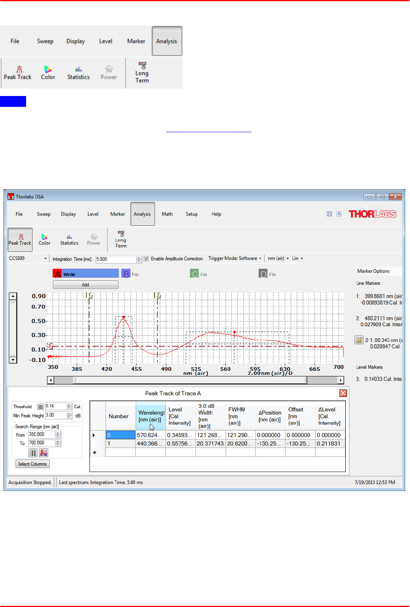Image resolution: width=410 pixels, height=607 pixels.
Task: Click the Peak Track icon in the top toolbar snippet
Action: 18,73
